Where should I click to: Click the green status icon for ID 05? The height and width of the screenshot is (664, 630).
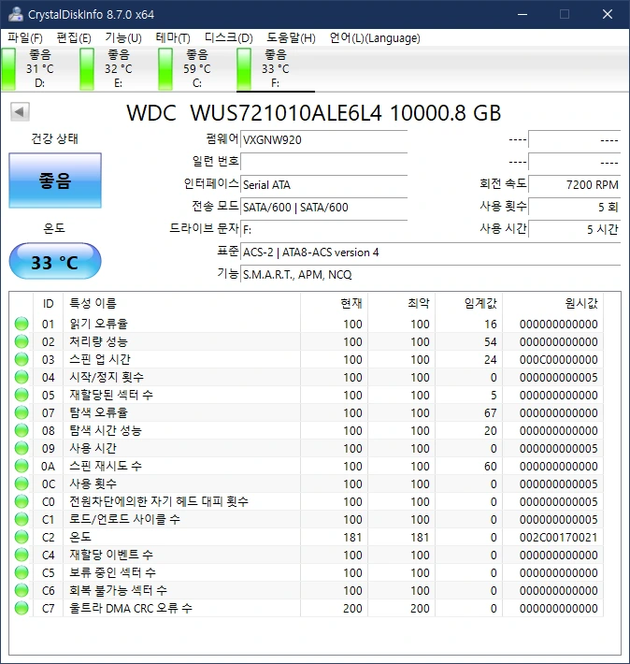pyautogui.click(x=21, y=395)
